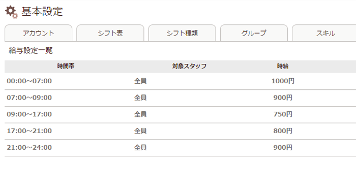356x195 pixels.
Task: Click the 時間帯 column header
Action: pos(66,66)
